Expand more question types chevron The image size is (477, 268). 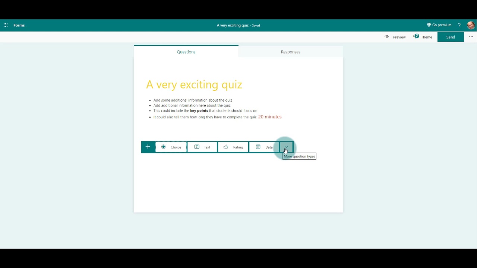pos(286,147)
